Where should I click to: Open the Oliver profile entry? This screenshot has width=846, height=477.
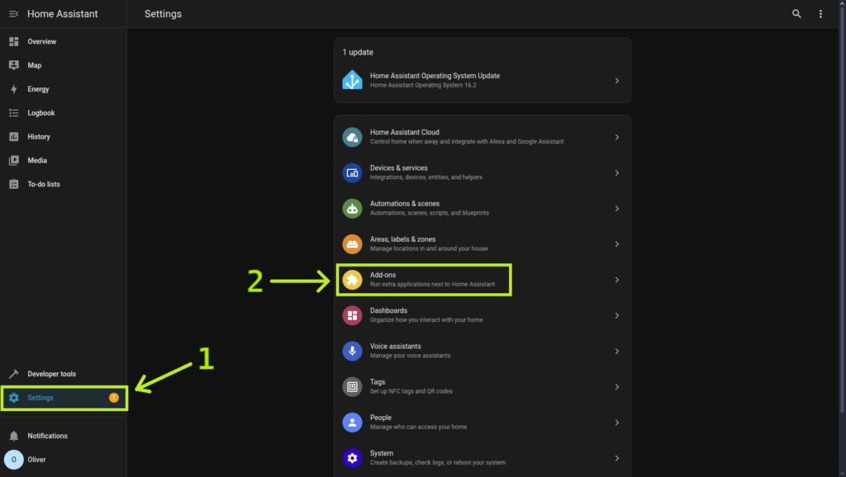tap(63, 460)
